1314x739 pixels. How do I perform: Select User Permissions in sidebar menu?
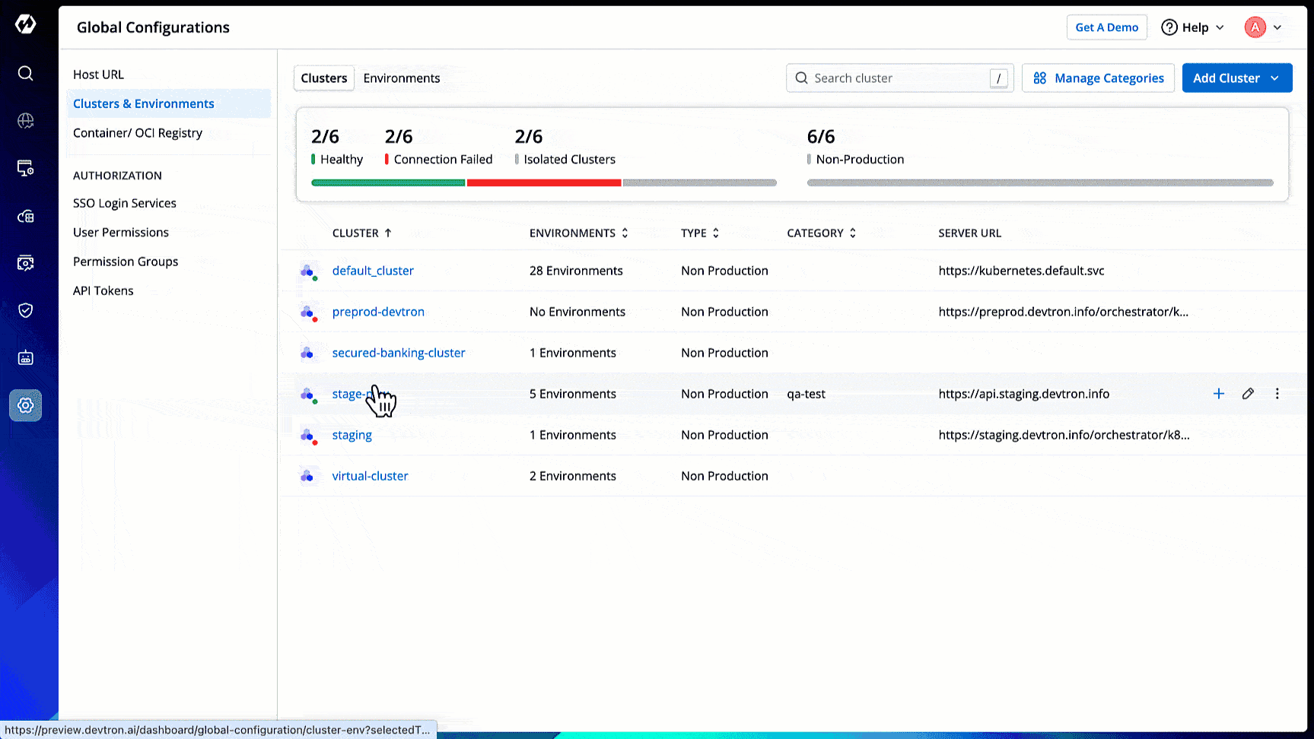pyautogui.click(x=121, y=233)
